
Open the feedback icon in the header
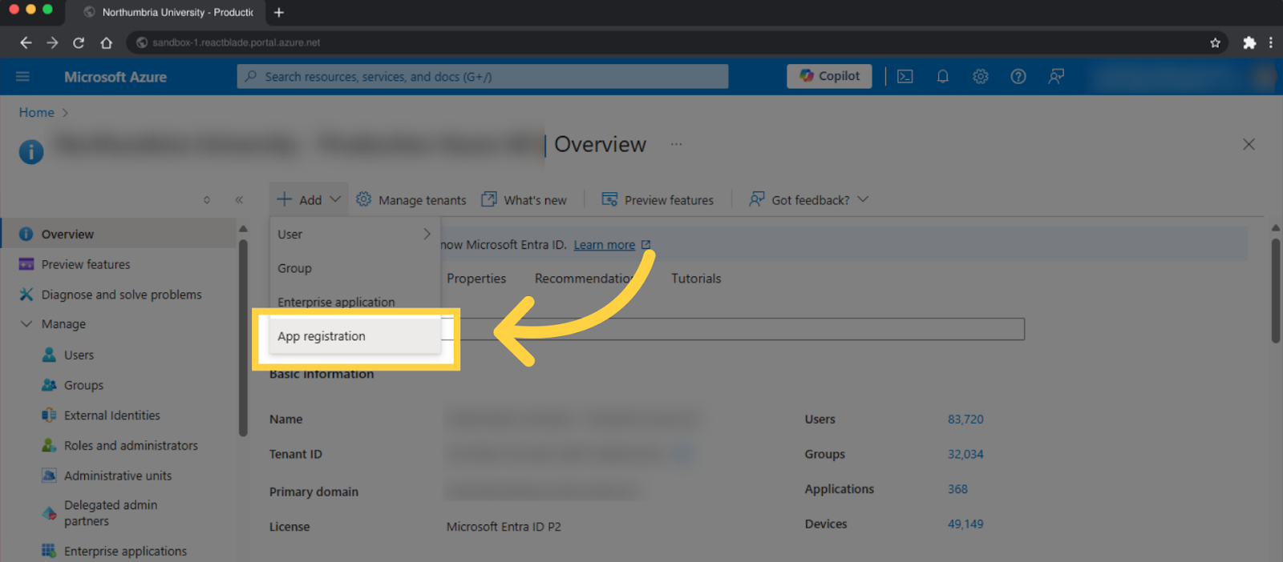(1056, 77)
